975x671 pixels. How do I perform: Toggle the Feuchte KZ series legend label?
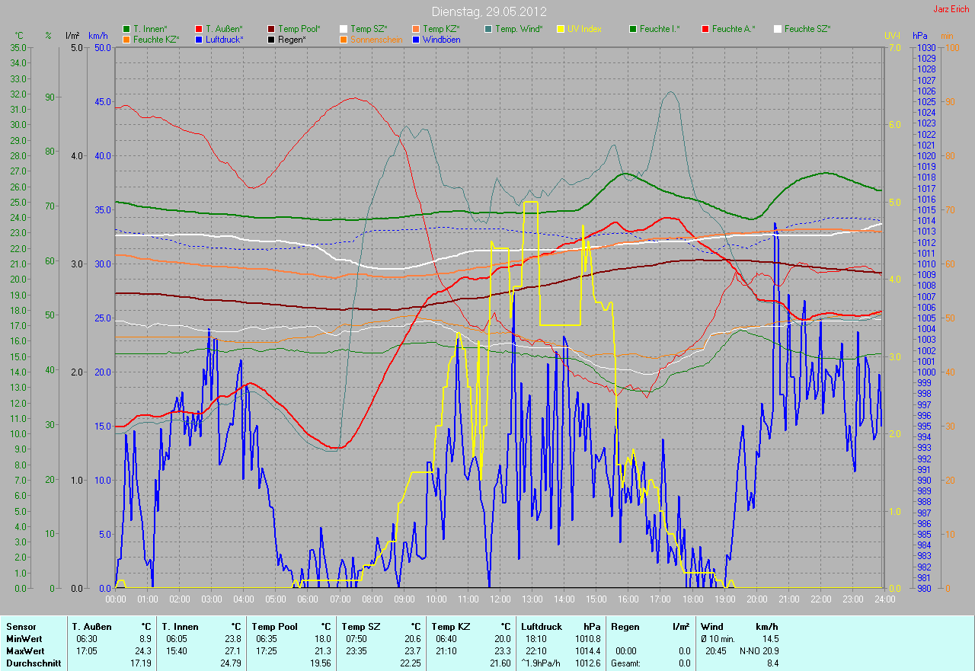[x=156, y=40]
